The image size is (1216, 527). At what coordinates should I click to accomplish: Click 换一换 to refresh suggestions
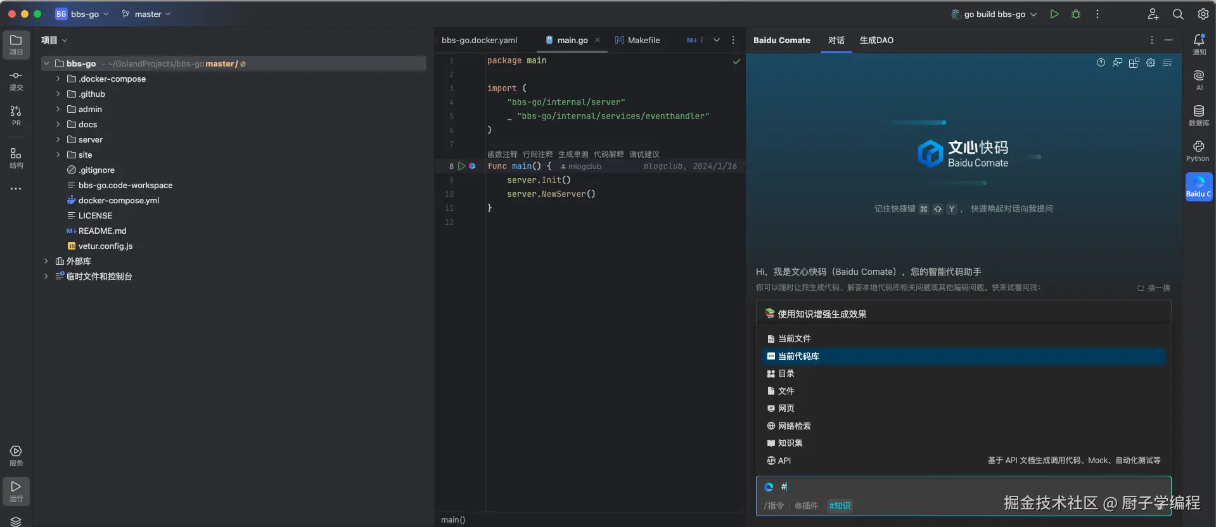(x=1154, y=288)
